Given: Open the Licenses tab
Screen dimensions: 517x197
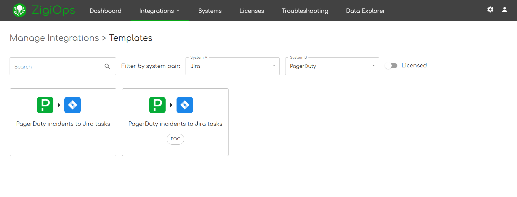Looking at the screenshot, I should pos(252,11).
